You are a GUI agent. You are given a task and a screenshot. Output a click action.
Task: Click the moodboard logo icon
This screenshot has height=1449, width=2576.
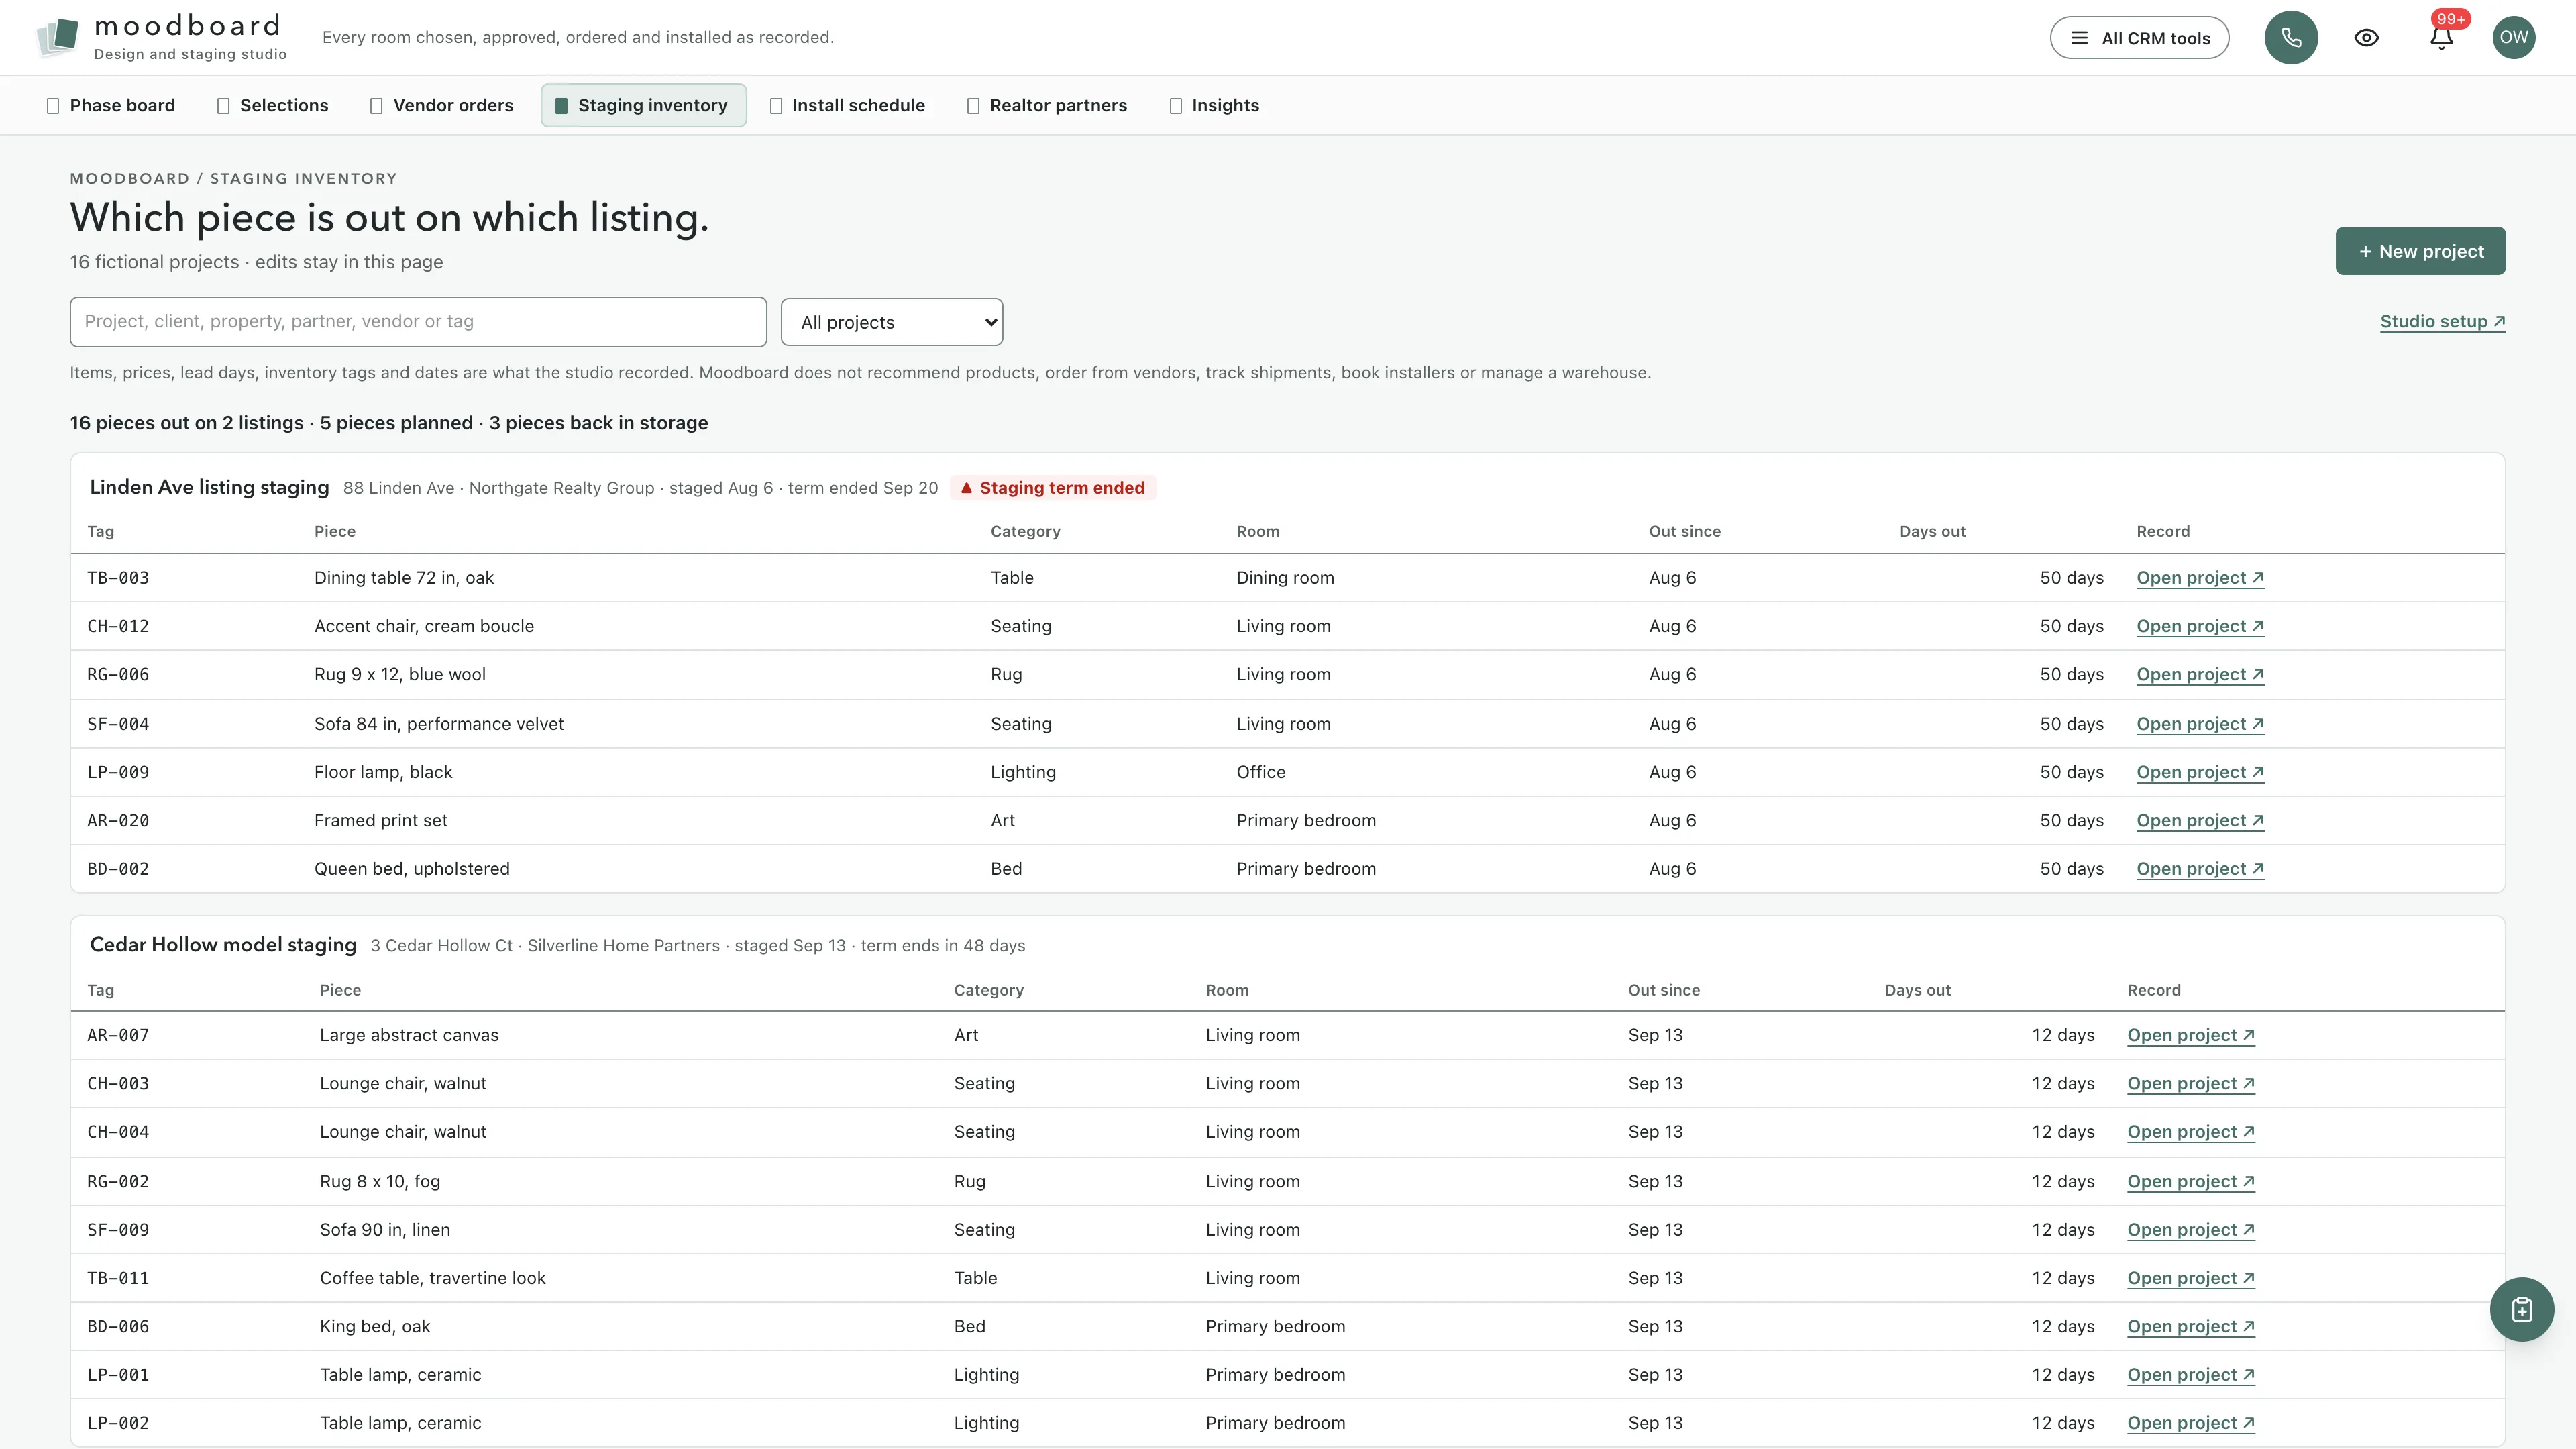[58, 38]
